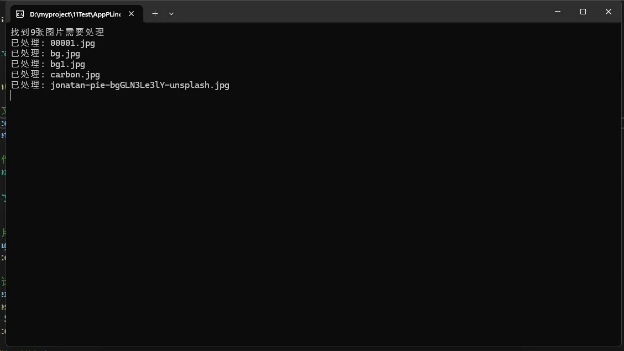Click 已处理 label before bg1.jpg
The image size is (624, 351).
(x=25, y=64)
